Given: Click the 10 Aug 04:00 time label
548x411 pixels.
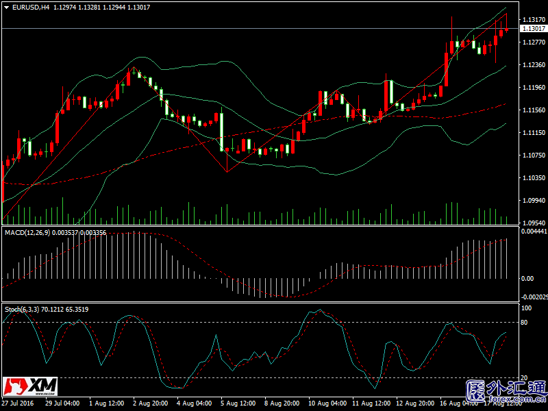Looking at the screenshot, I should [327, 403].
